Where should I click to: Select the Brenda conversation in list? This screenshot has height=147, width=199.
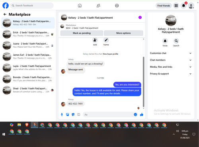(28, 79)
